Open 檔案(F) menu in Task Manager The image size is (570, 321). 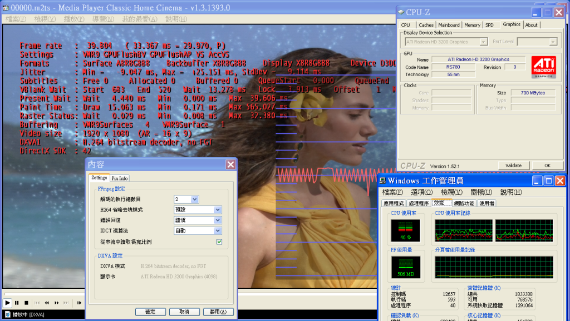(x=392, y=192)
